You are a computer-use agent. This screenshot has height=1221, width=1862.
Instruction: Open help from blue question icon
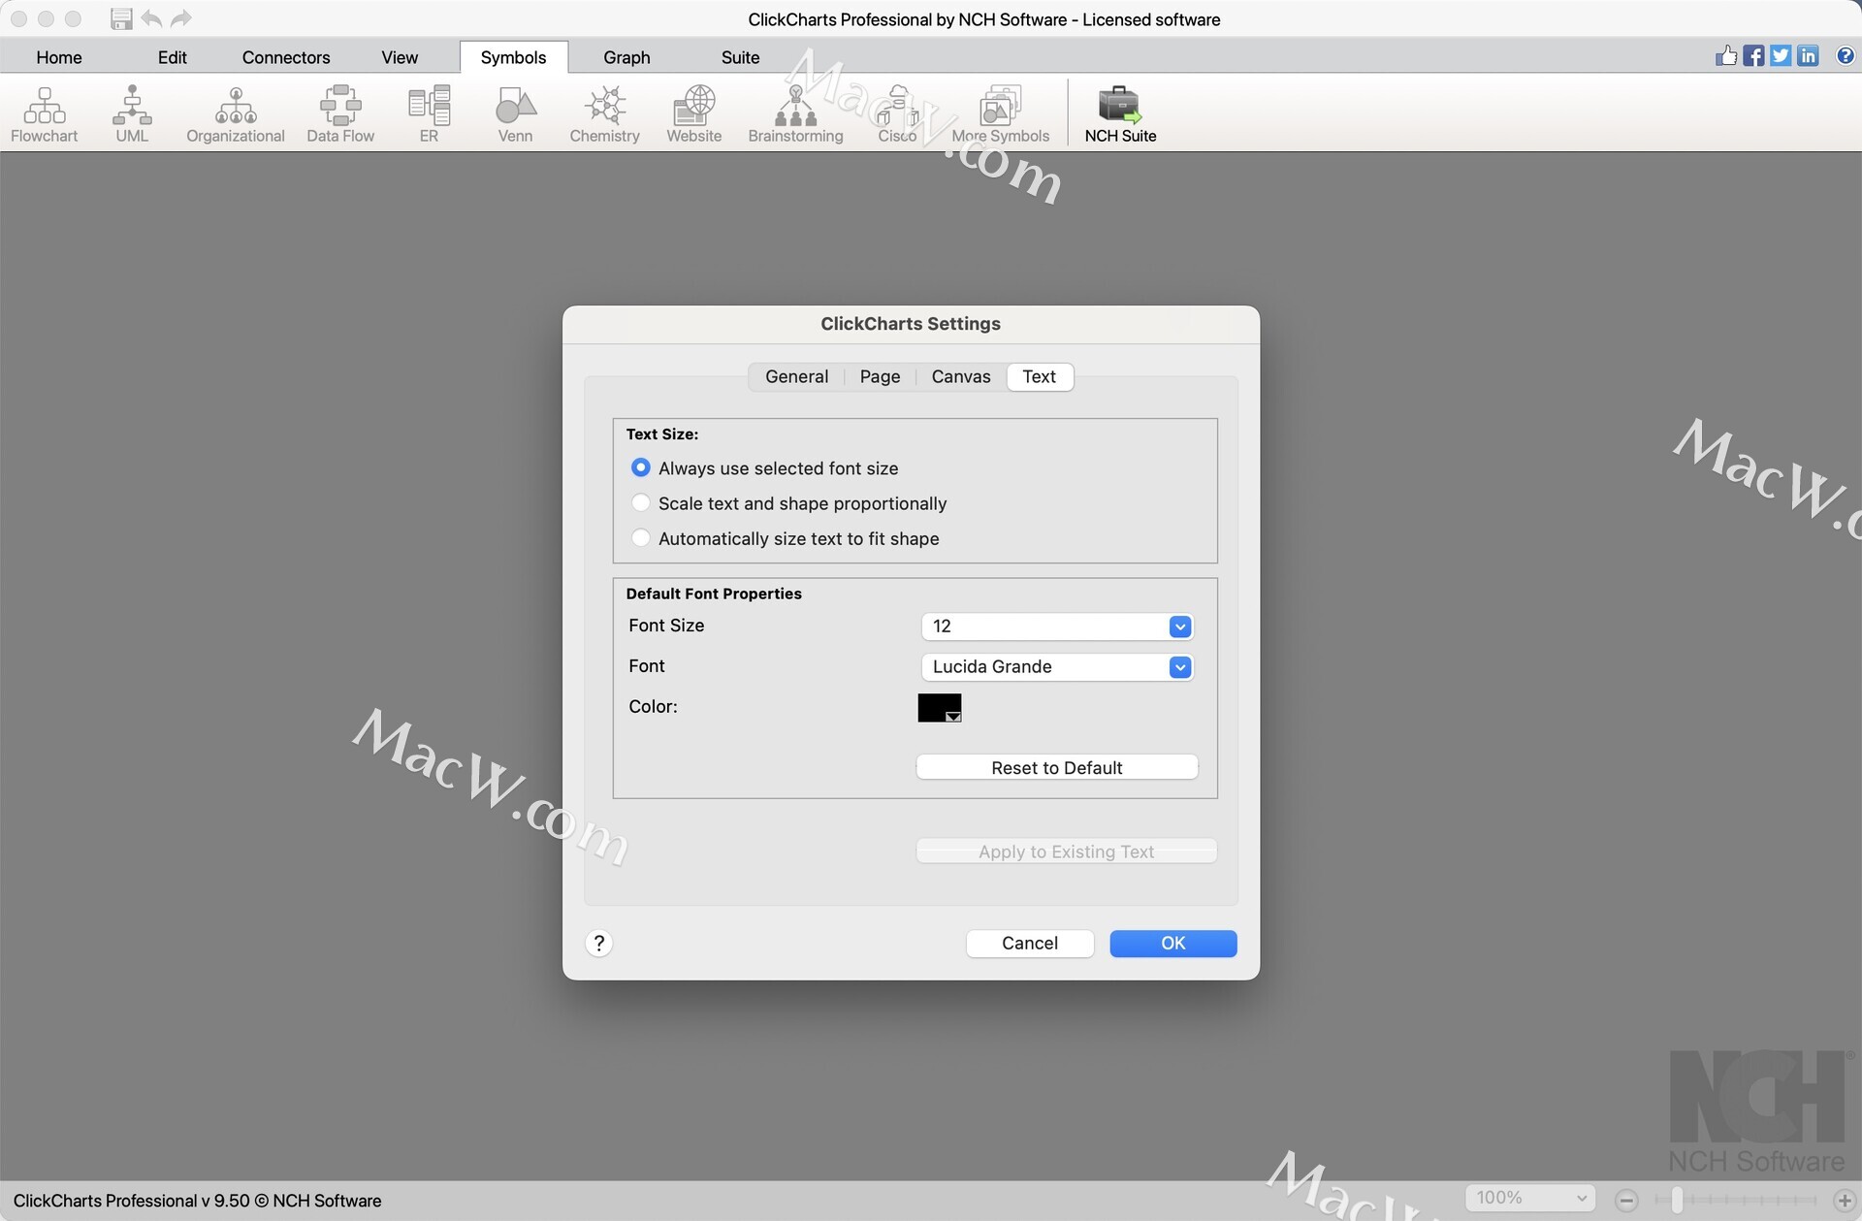point(1846,55)
